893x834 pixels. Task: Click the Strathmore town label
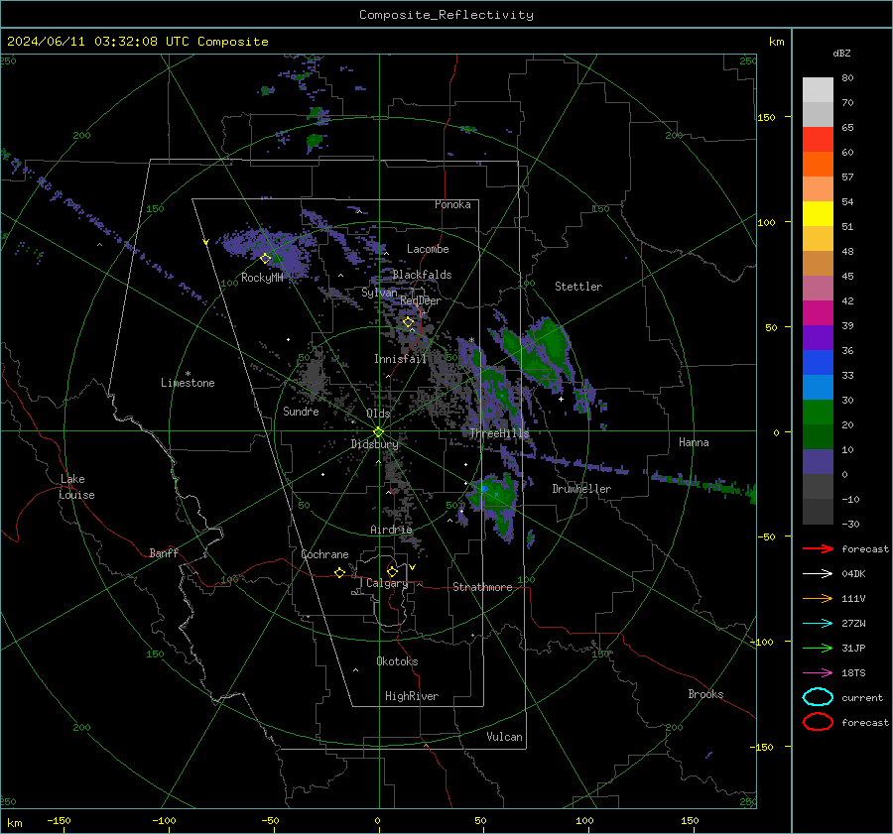[482, 587]
